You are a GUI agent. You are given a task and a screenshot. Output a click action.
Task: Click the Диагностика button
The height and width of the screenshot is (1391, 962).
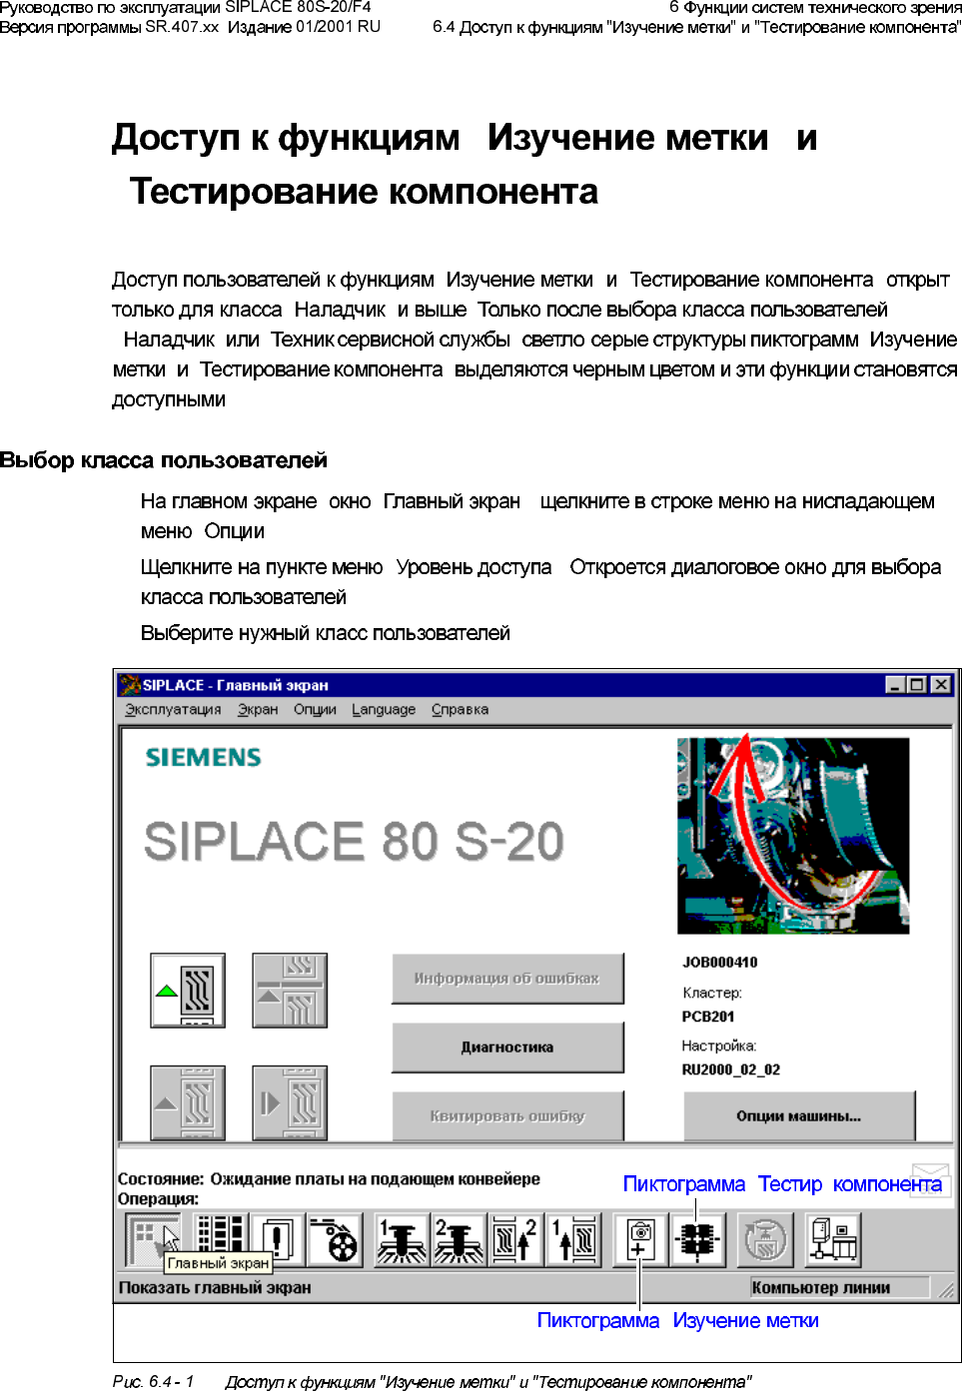coord(507,1047)
